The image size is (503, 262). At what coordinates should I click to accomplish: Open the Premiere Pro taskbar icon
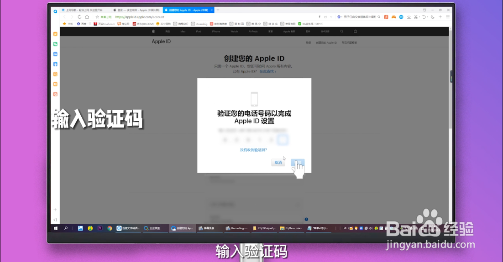[x=100, y=228]
